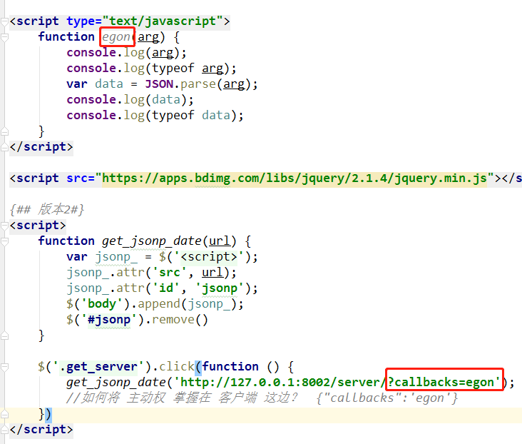Click $('<script>') expression
This screenshot has height=444, width=522.
[205, 257]
